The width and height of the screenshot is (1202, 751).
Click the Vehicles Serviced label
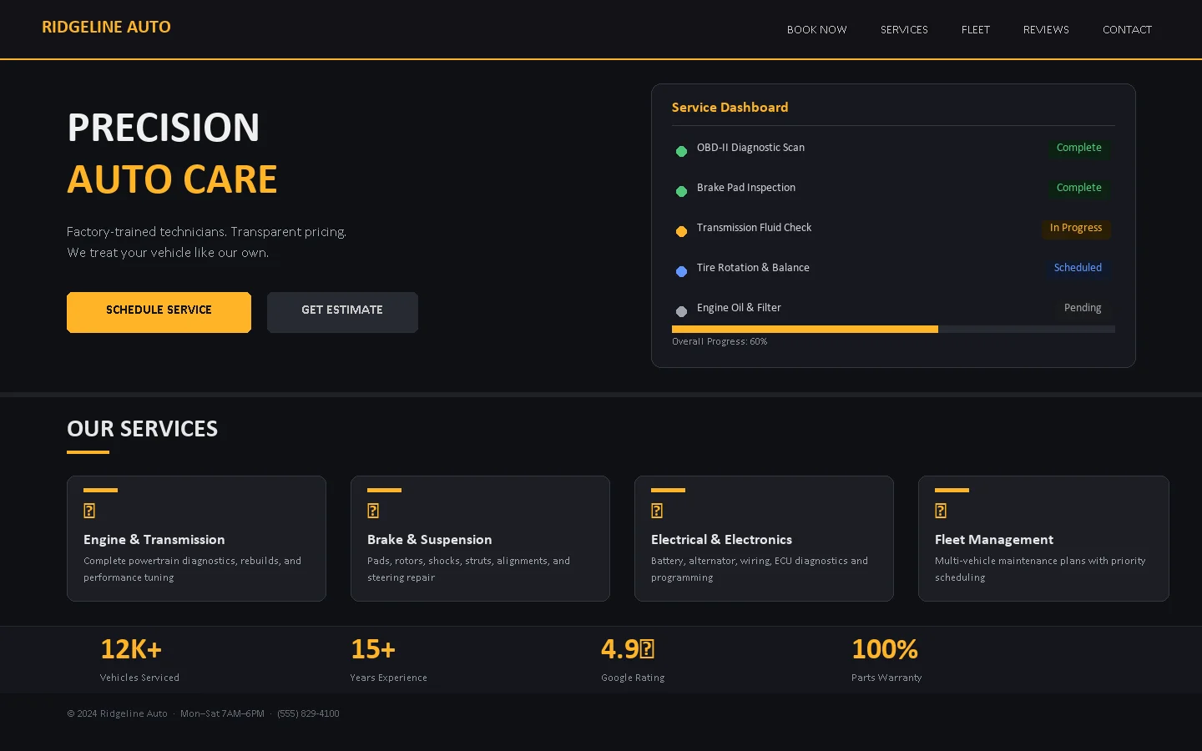[x=139, y=678]
